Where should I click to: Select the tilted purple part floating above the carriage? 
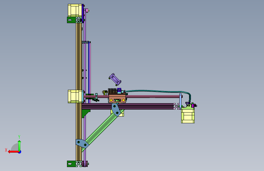pos(115,79)
